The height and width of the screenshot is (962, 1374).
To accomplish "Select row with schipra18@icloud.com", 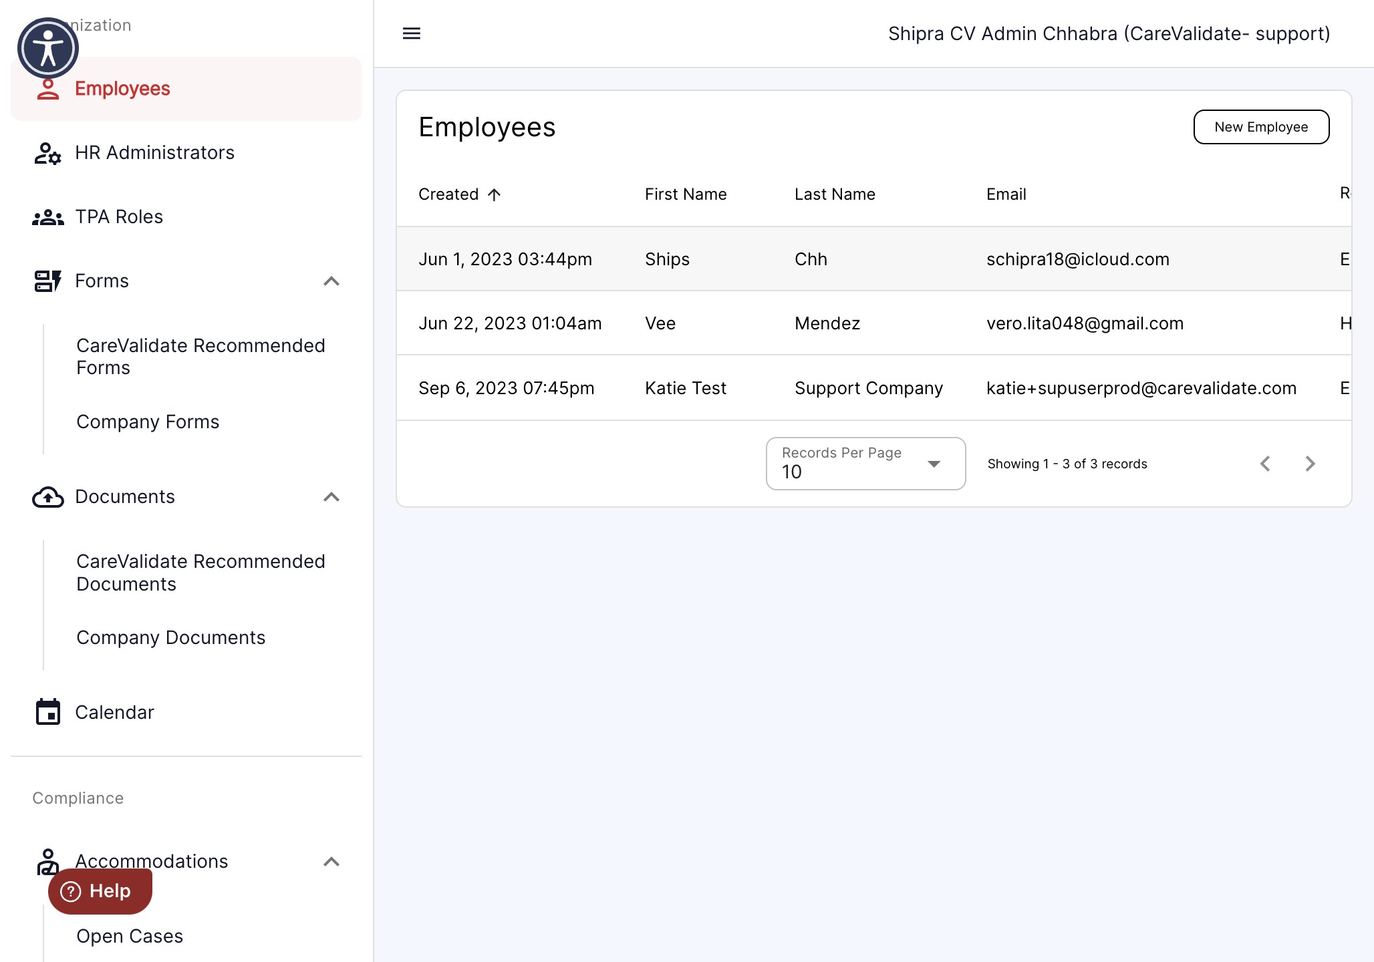I will [x=874, y=259].
